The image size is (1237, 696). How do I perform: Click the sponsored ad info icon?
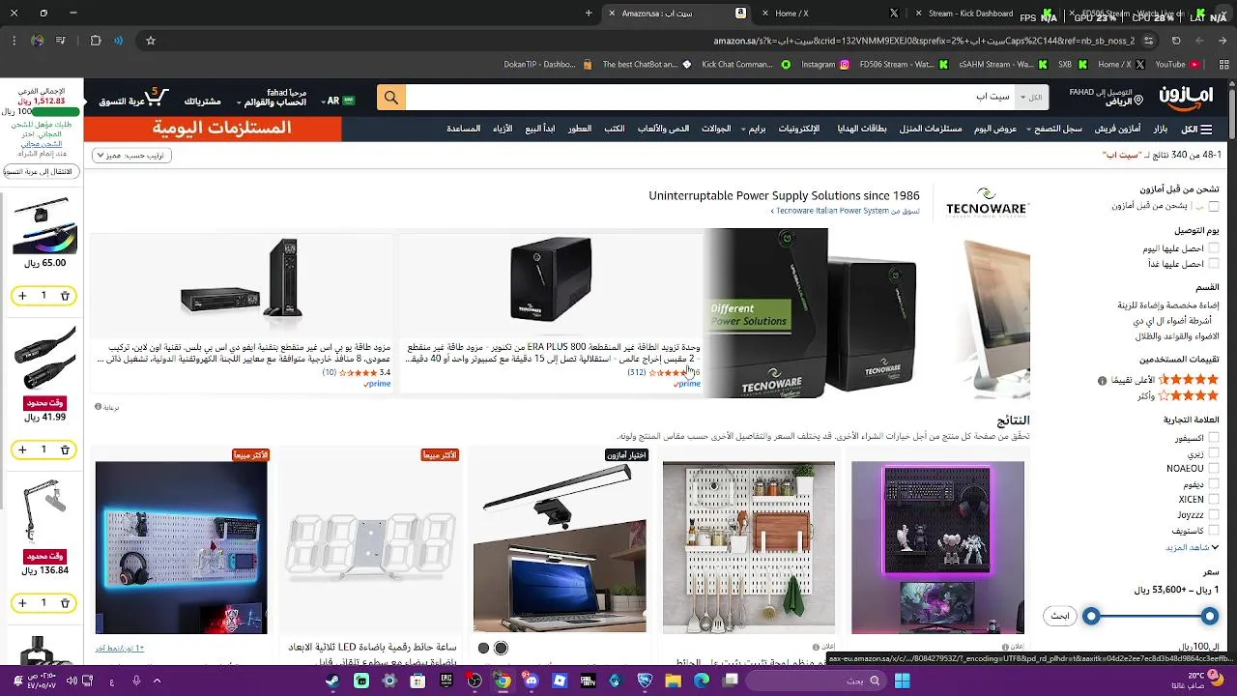(99, 407)
